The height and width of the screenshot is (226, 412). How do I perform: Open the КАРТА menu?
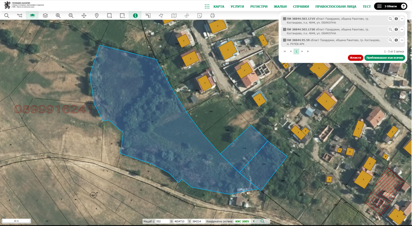pos(219,7)
